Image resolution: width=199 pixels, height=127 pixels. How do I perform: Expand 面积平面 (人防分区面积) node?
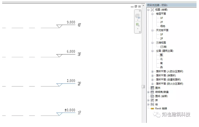[153, 71]
